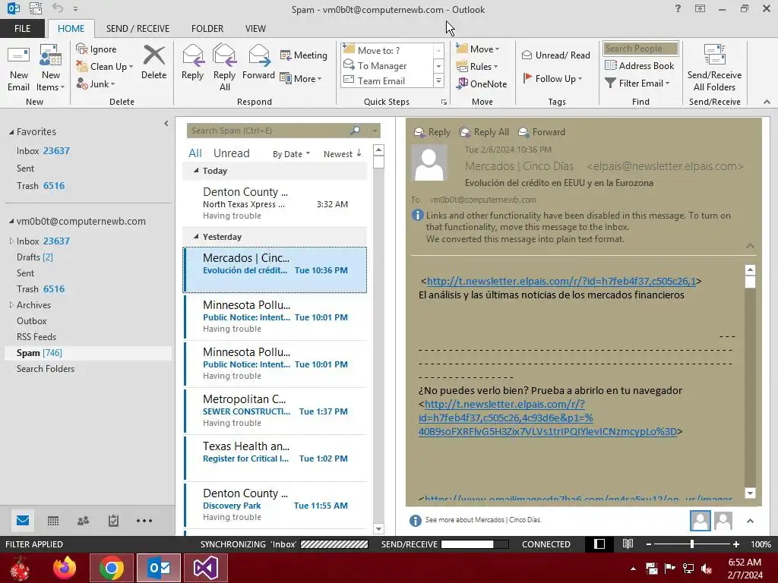
Task: Expand the People Pane
Action: (750, 521)
